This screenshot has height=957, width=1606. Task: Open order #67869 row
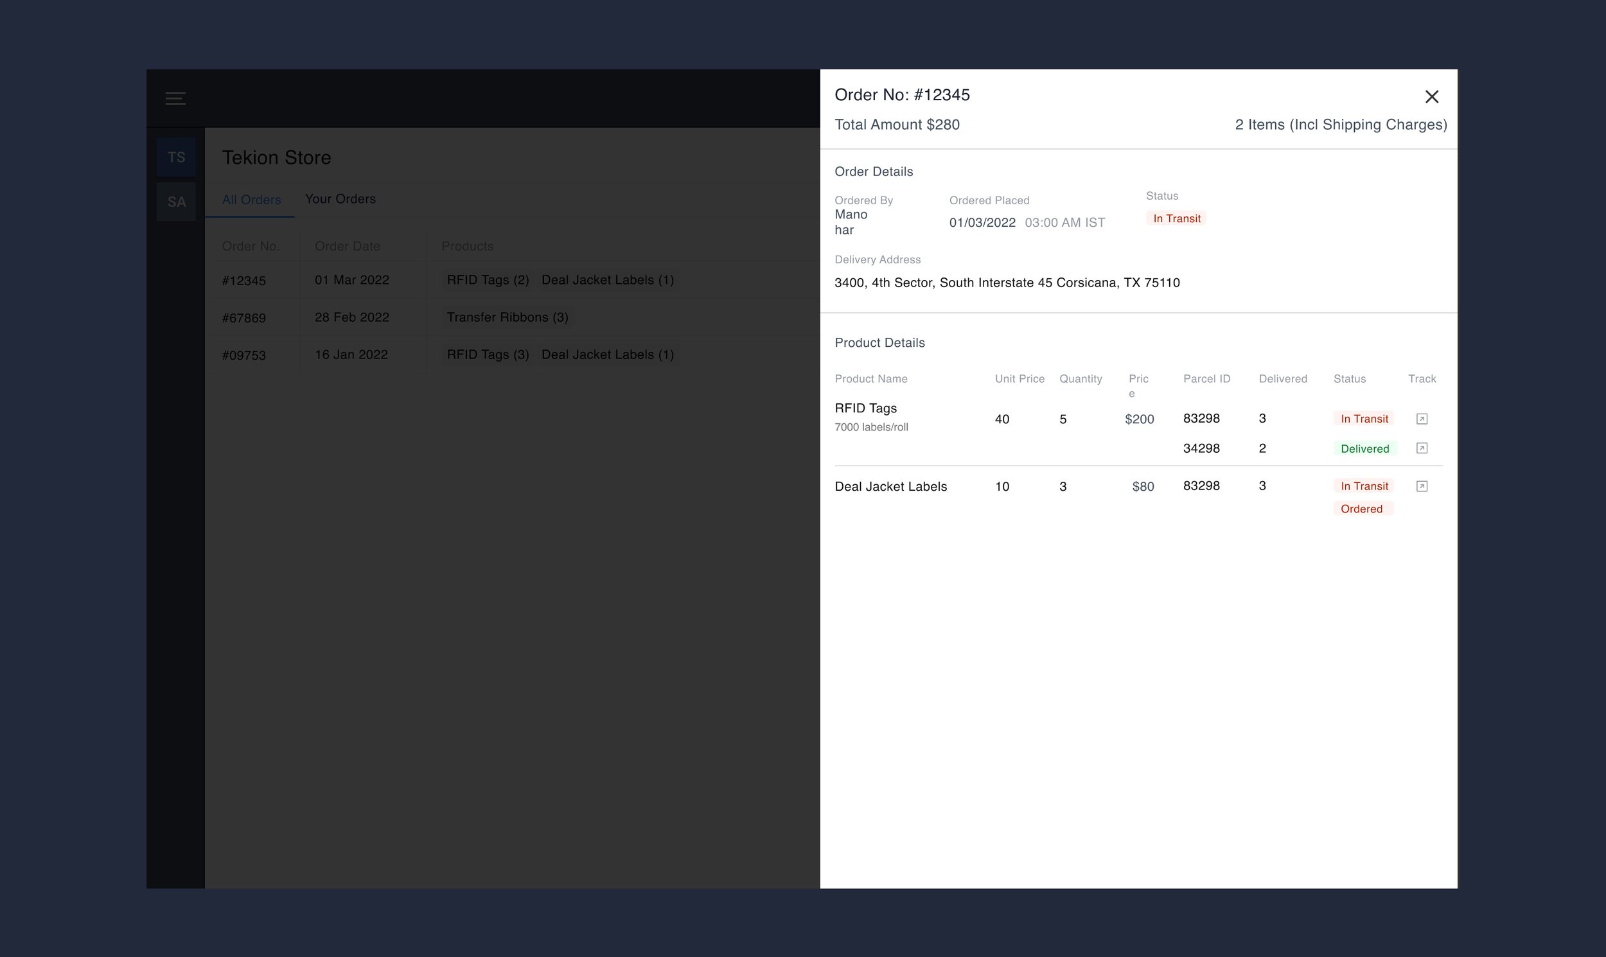point(244,318)
